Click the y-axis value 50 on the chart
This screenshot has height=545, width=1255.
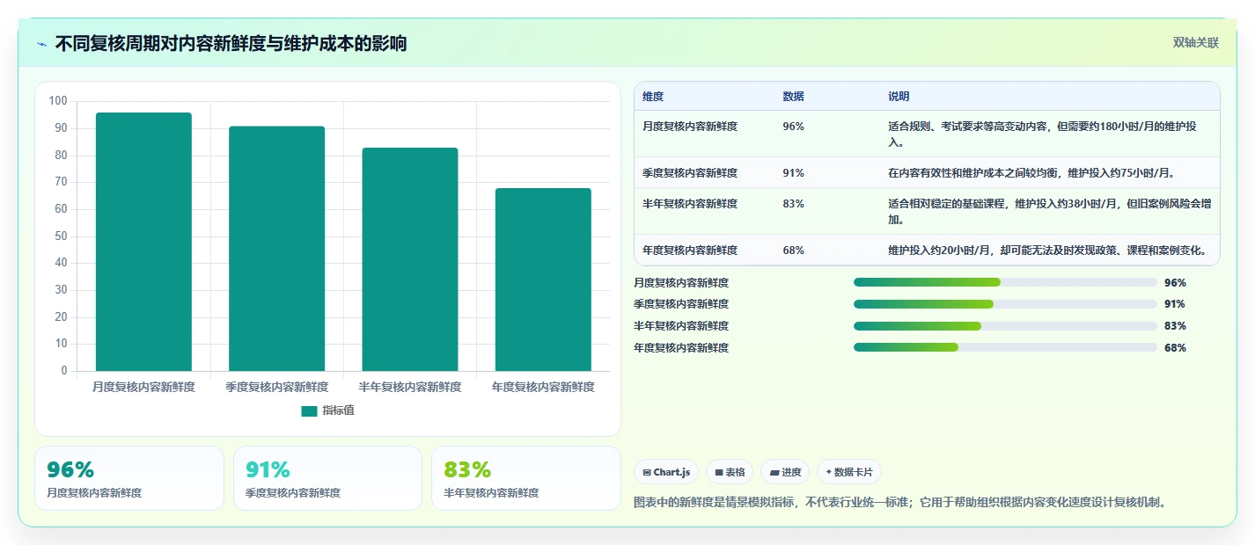click(62, 236)
